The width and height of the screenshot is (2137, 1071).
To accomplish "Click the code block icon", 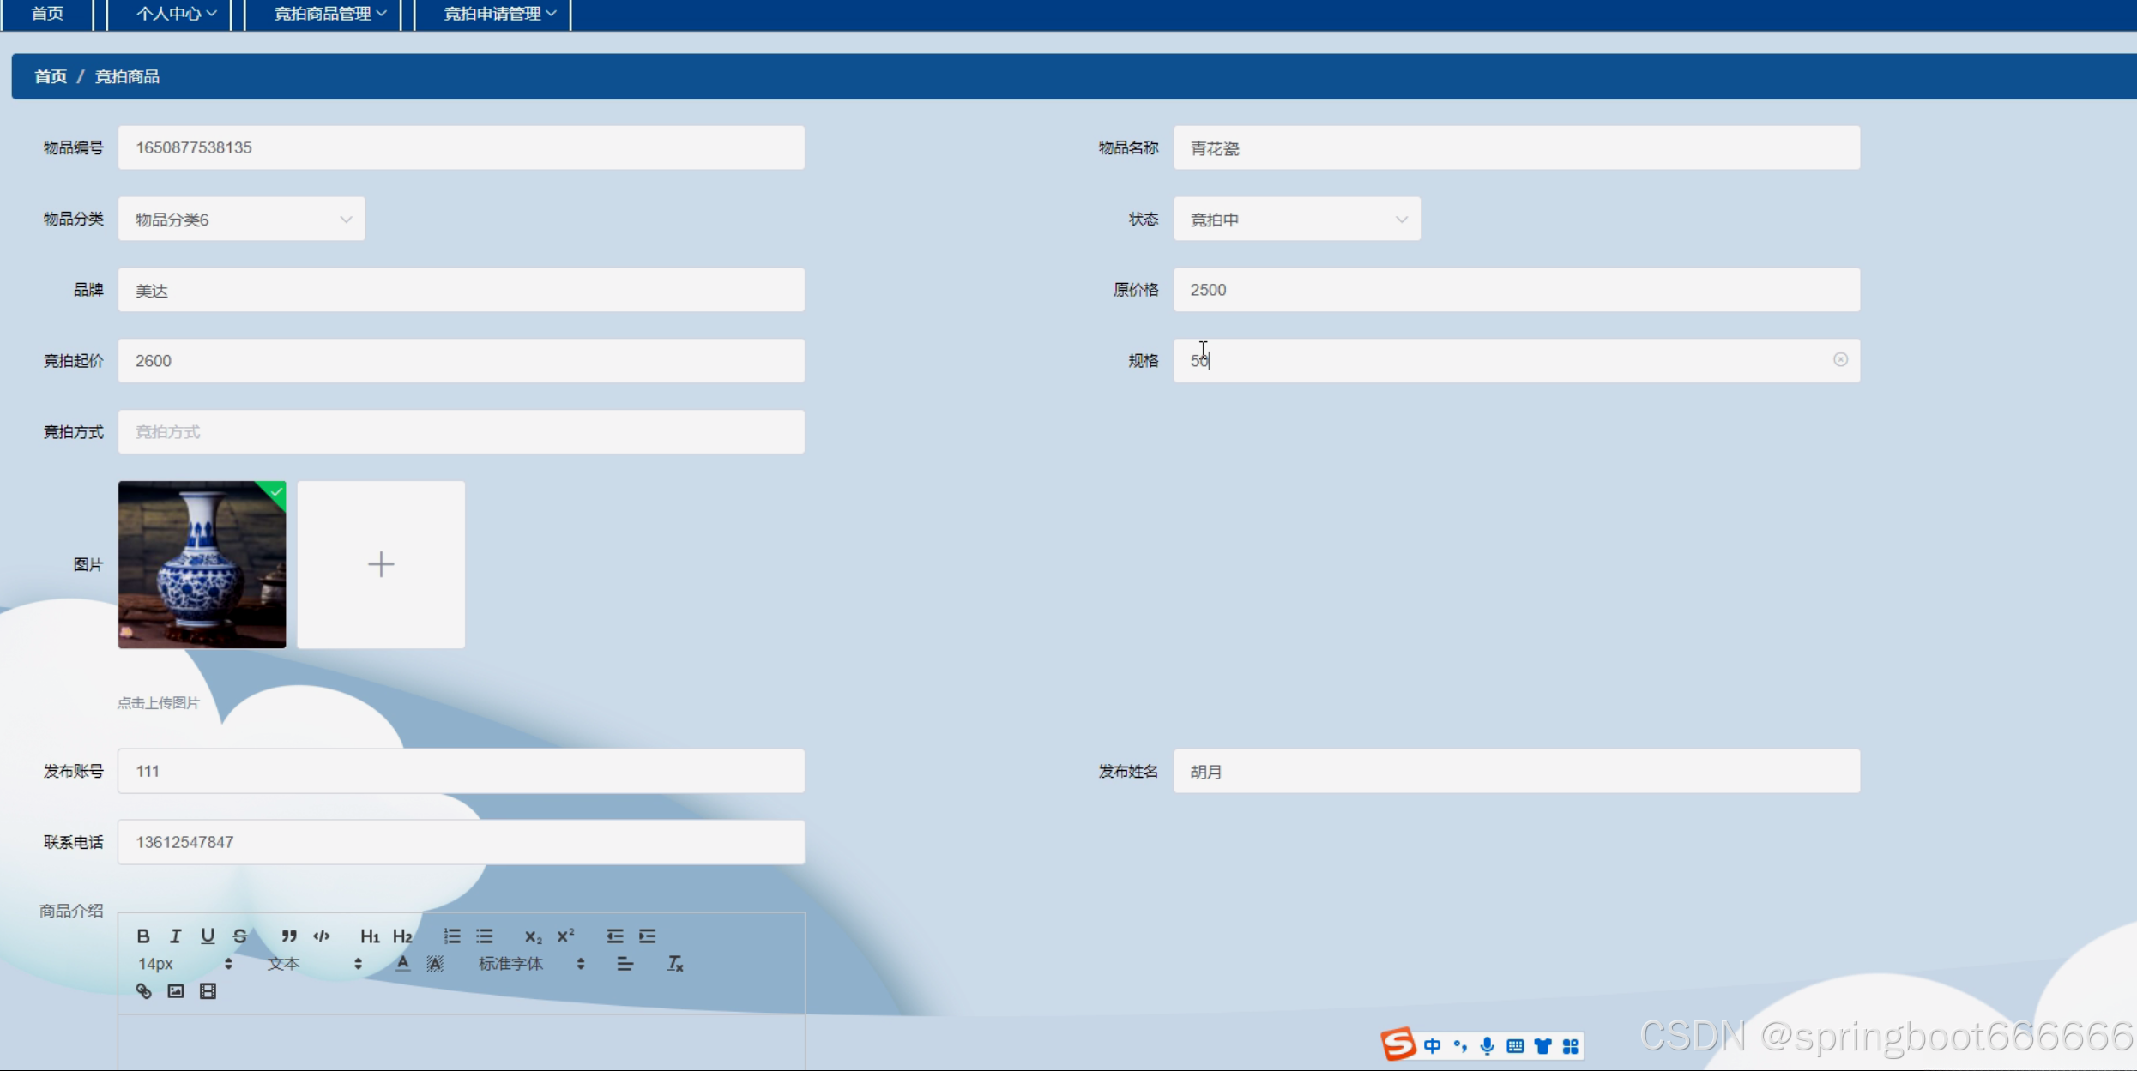I will pyautogui.click(x=322, y=936).
